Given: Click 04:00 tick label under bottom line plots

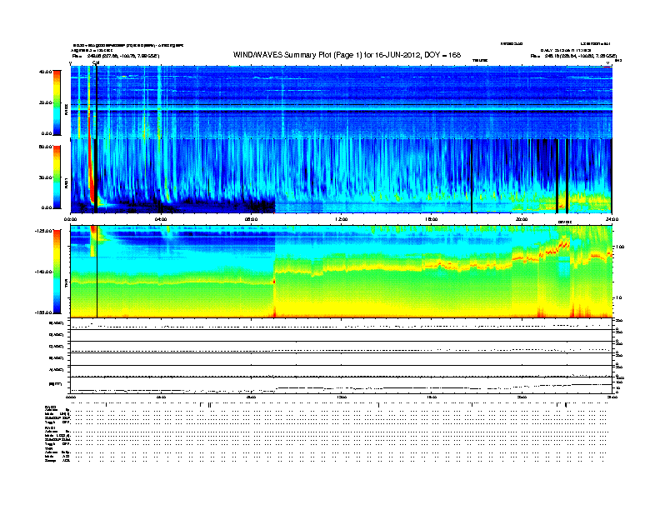Looking at the screenshot, I should coord(161,397).
